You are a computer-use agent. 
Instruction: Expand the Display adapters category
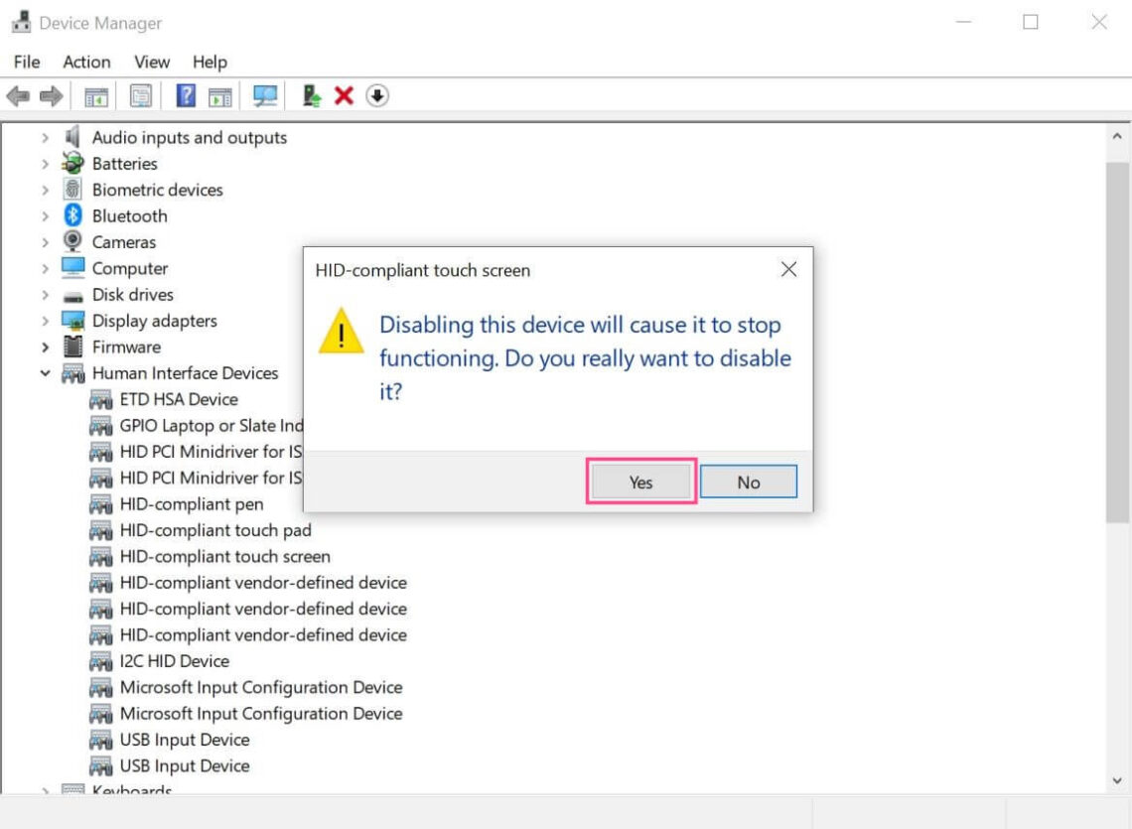[44, 321]
